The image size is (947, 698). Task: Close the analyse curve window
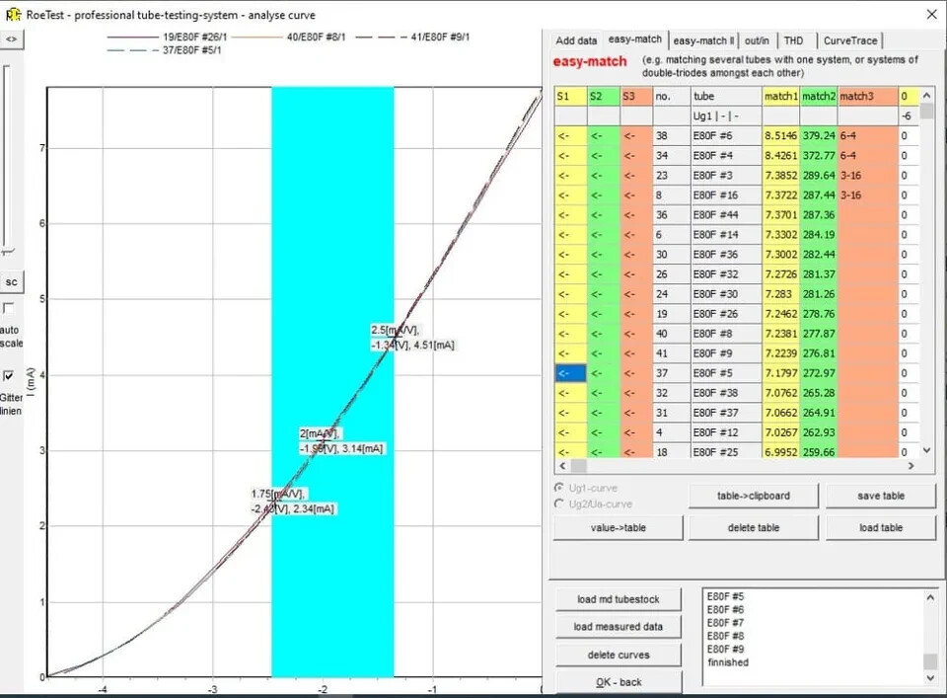coord(932,14)
